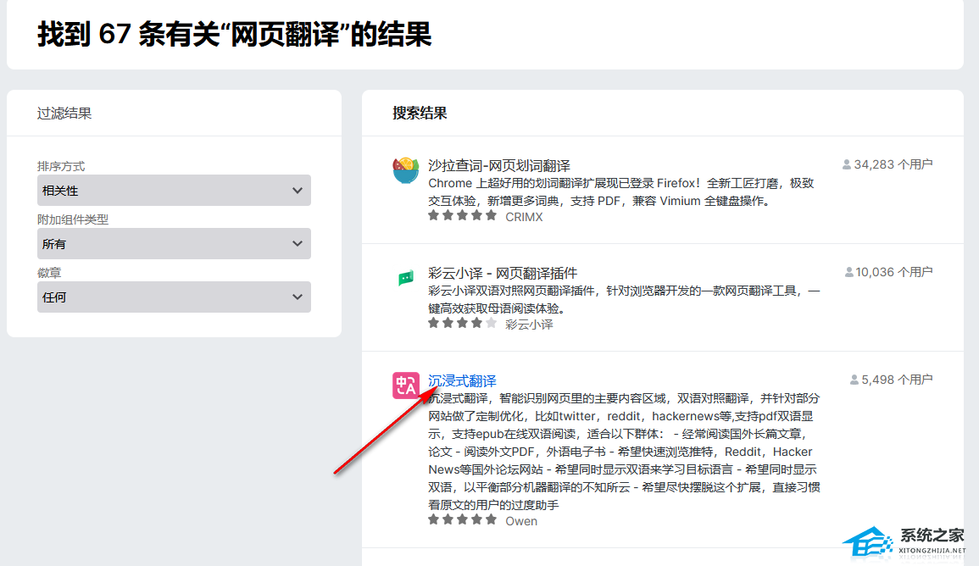Open the 沙拉查词-网页划词翻译 title link

[x=499, y=165]
